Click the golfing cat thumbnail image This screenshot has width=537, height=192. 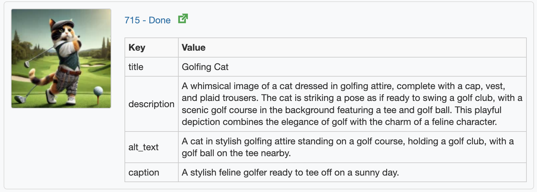click(61, 59)
